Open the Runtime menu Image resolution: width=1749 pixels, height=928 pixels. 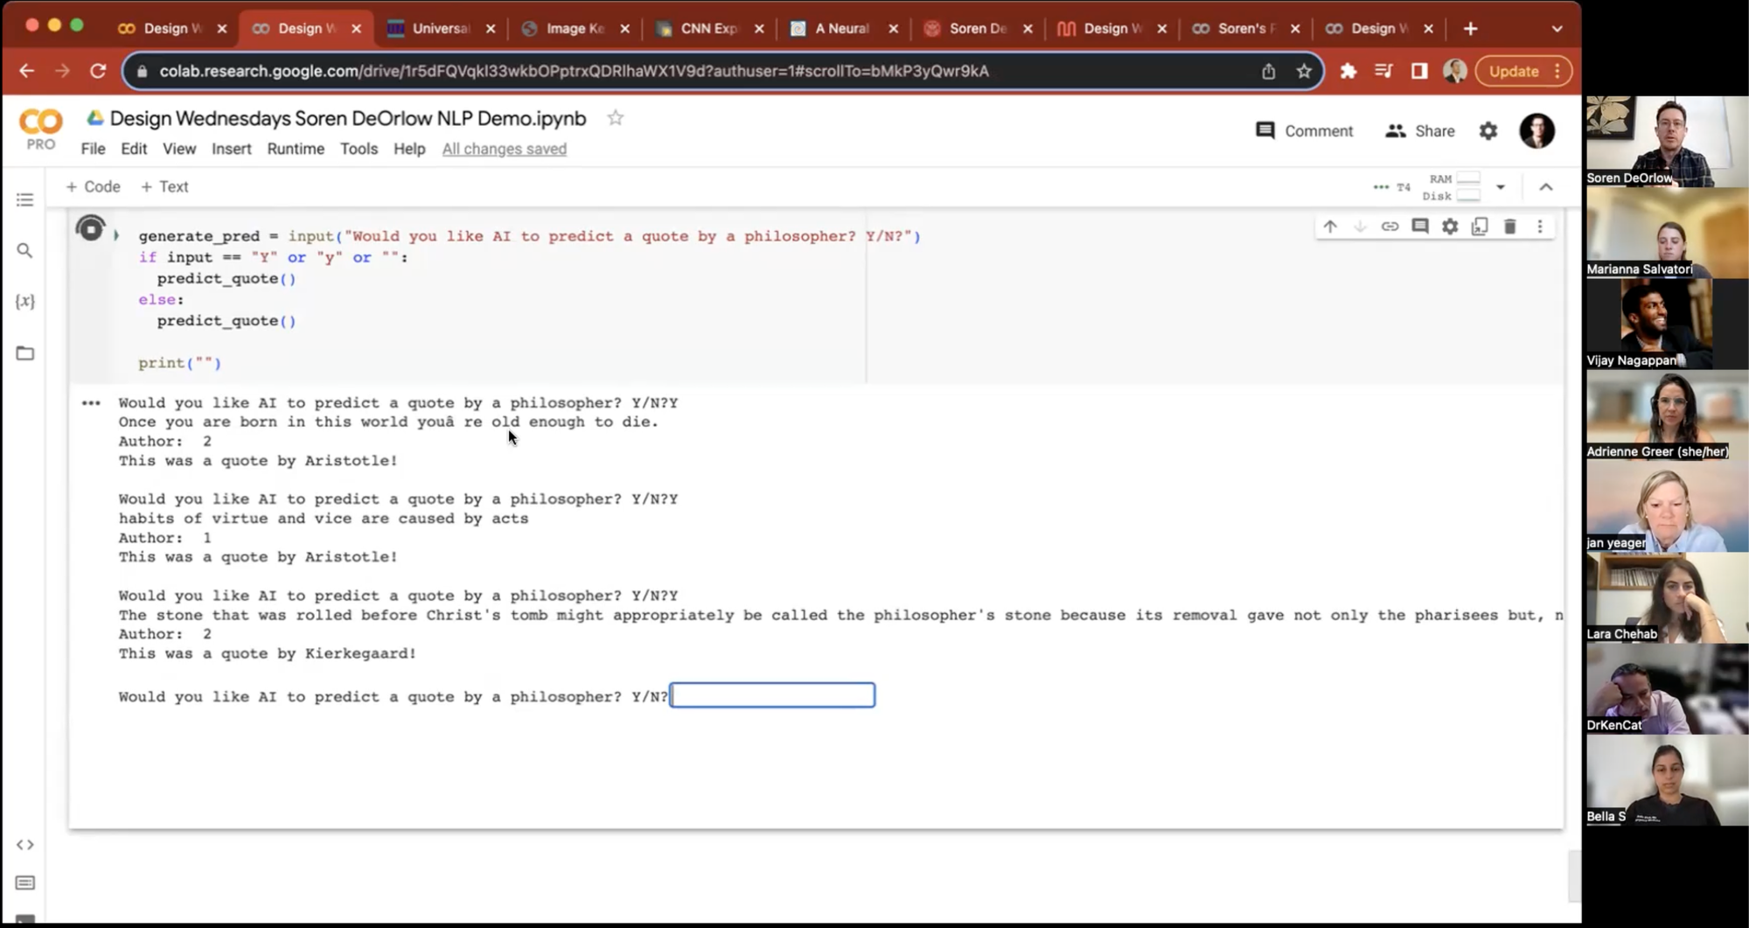point(296,149)
